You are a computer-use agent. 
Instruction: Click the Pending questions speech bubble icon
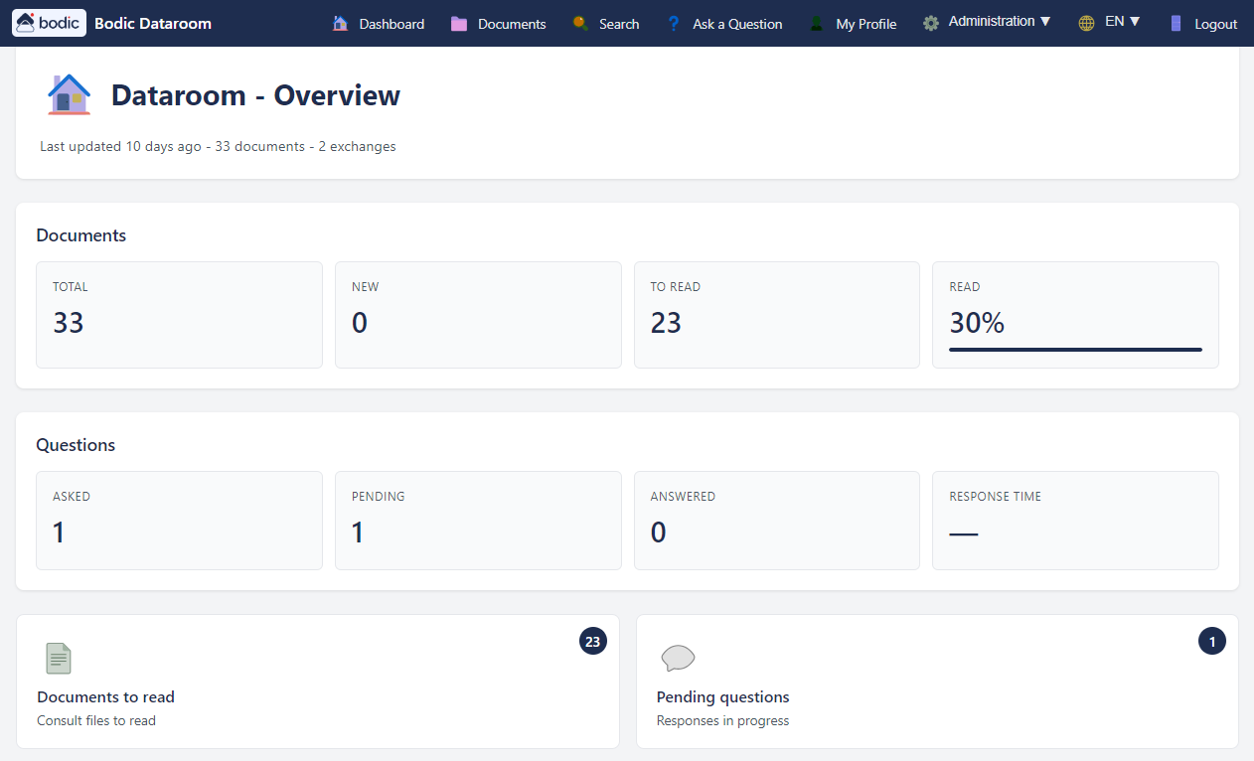click(x=678, y=658)
